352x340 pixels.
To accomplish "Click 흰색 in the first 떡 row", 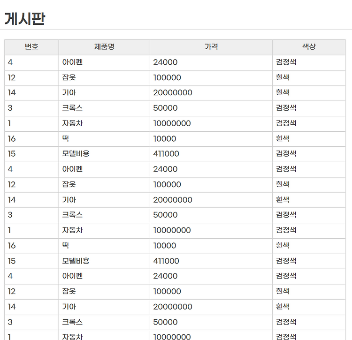I will tap(283, 139).
